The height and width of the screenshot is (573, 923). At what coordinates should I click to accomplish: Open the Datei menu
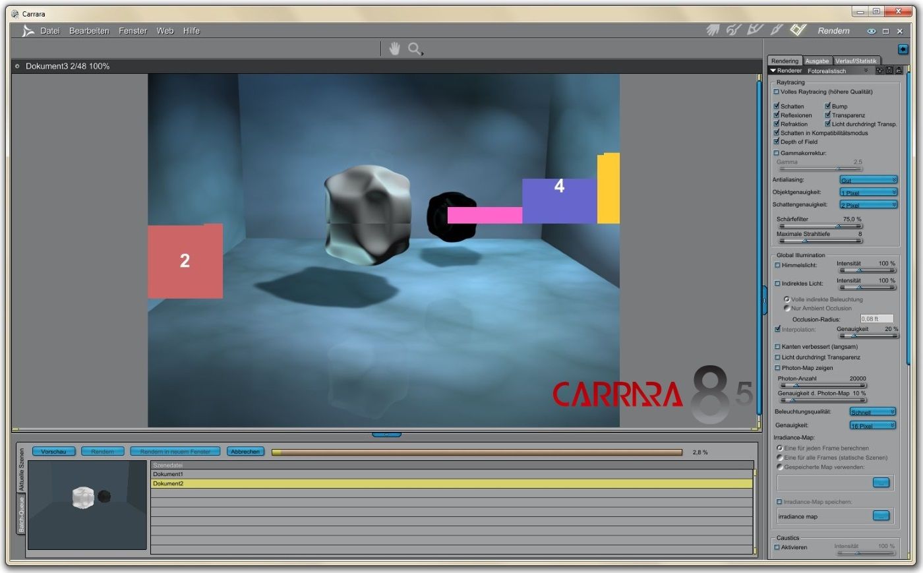coord(50,31)
